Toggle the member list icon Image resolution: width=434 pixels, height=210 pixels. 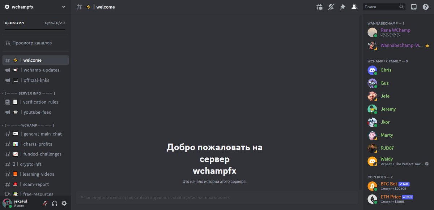354,7
